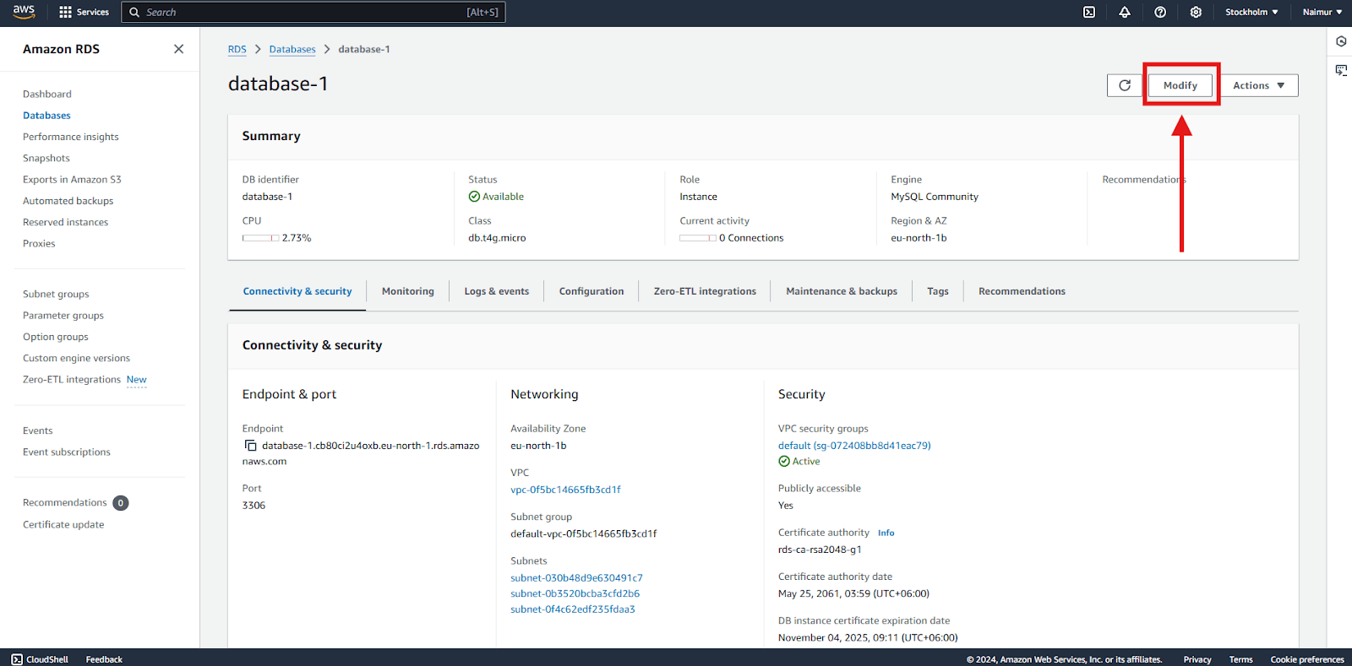Open the Stockholm region dropdown
The height and width of the screenshot is (666, 1352).
pyautogui.click(x=1251, y=12)
